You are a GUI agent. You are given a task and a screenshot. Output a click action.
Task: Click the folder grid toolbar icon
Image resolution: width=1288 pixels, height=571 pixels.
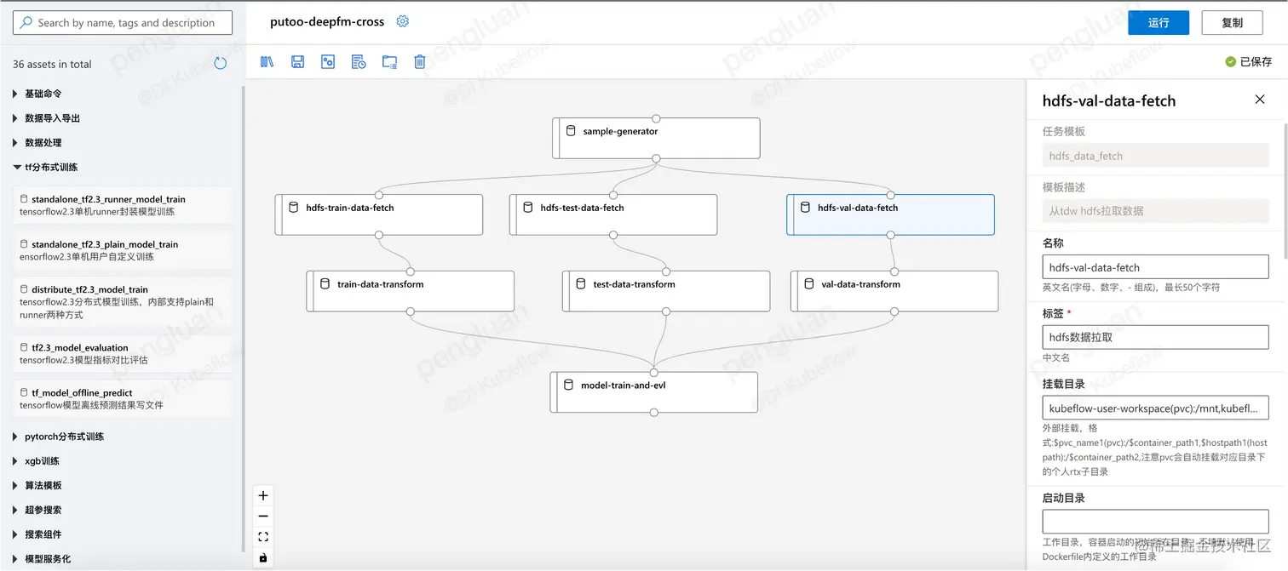pos(389,62)
